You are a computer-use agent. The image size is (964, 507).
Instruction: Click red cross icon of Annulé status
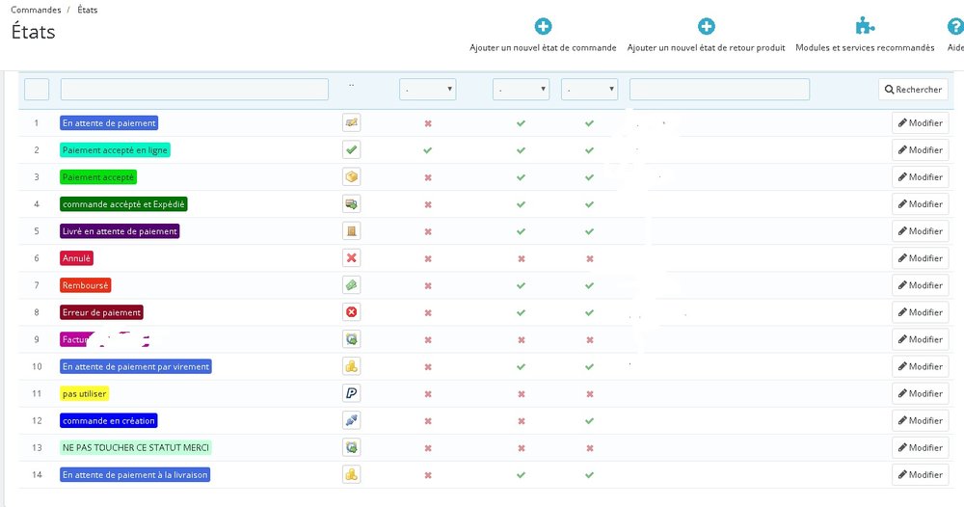tap(351, 258)
